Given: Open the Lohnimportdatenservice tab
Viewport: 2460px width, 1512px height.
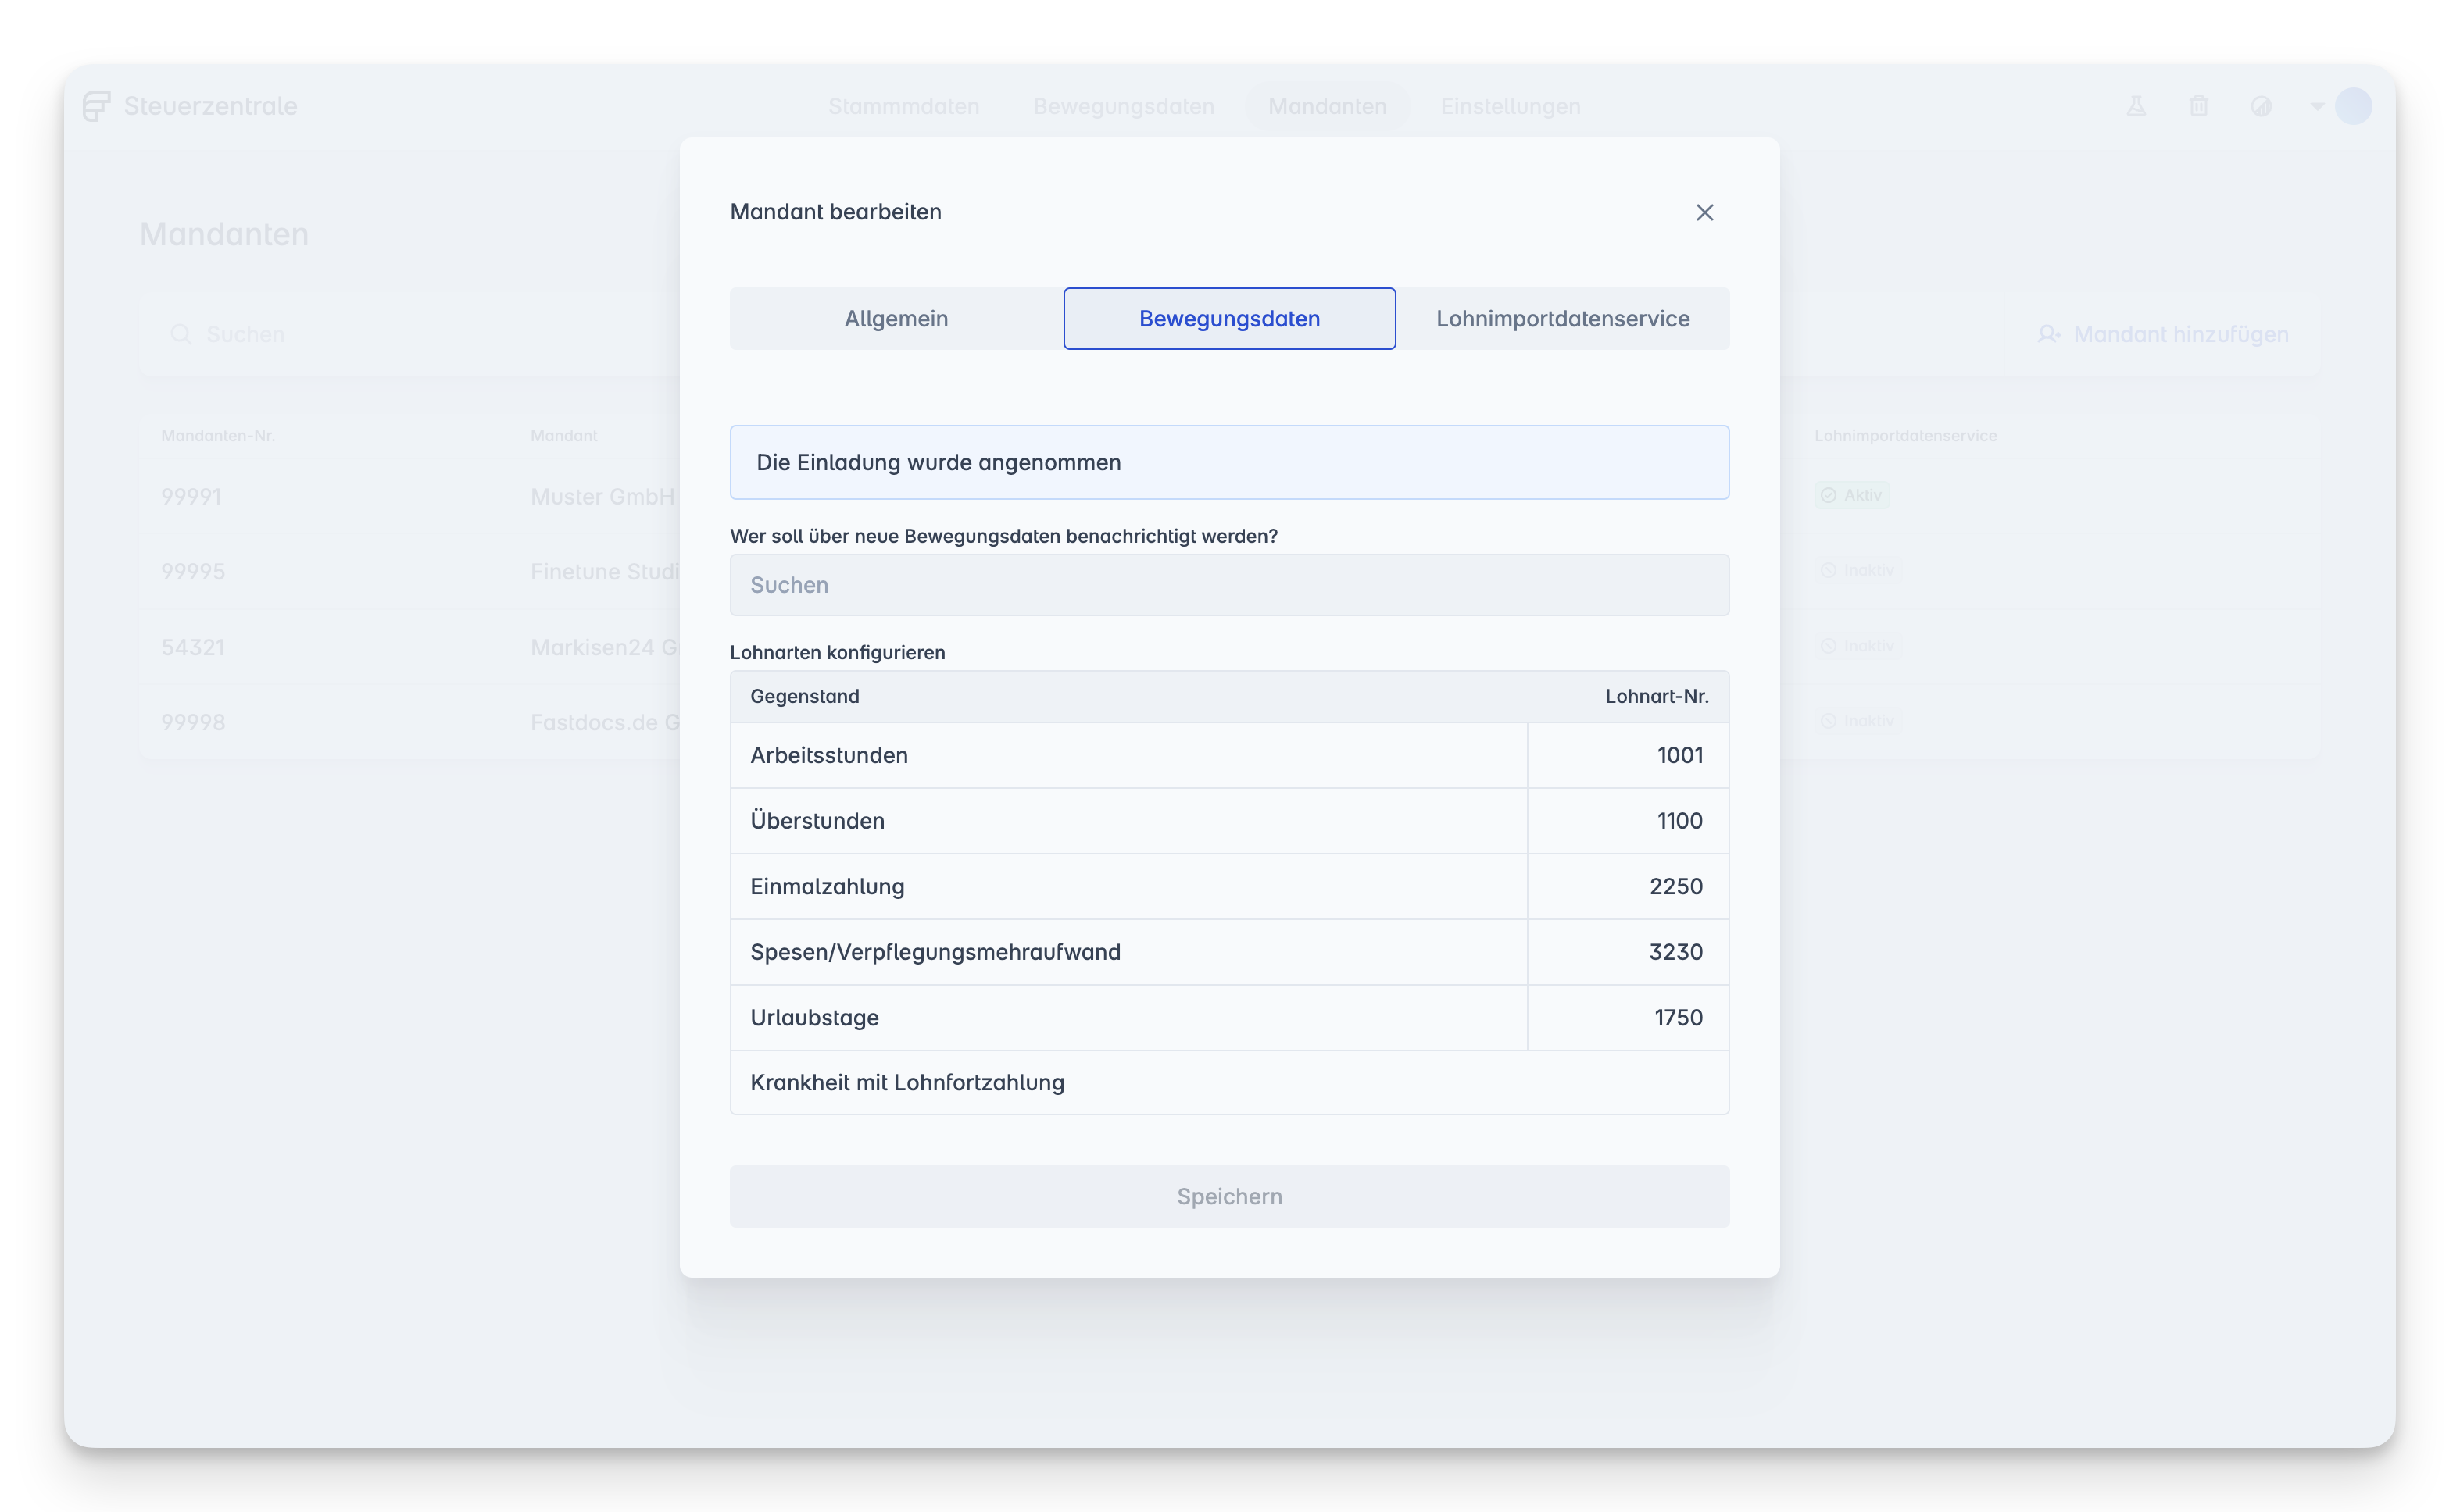Looking at the screenshot, I should point(1561,319).
